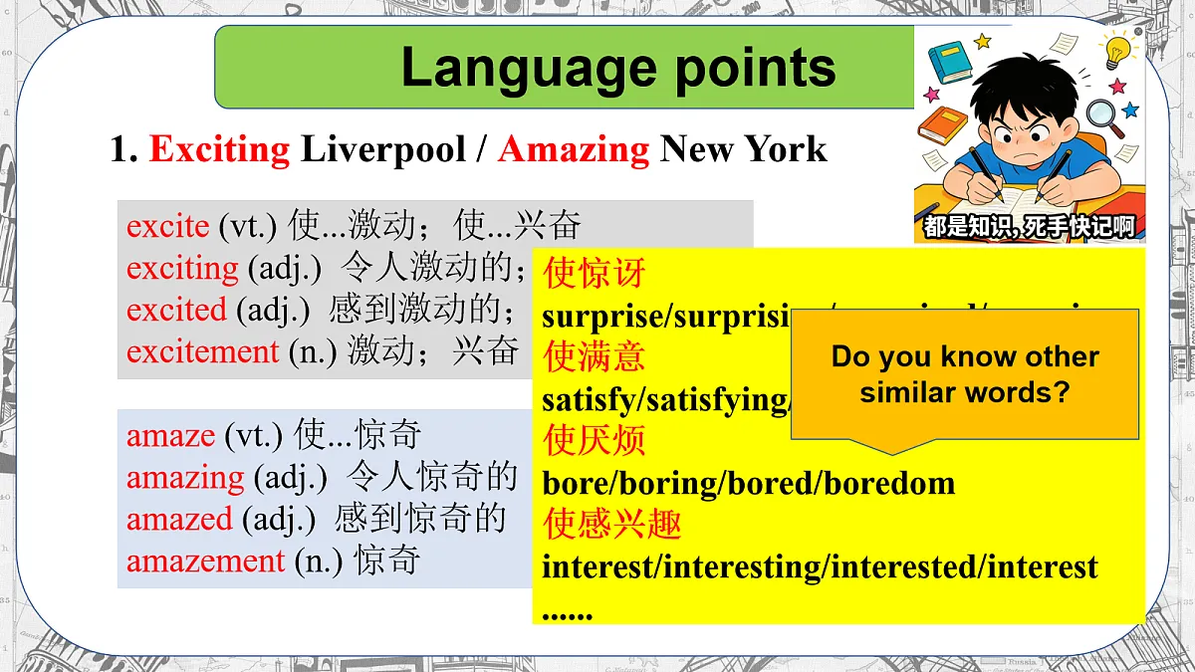Click the line "excitement (n.) 激动；兴奋"
Image resolution: width=1195 pixels, height=672 pixels.
323,351
